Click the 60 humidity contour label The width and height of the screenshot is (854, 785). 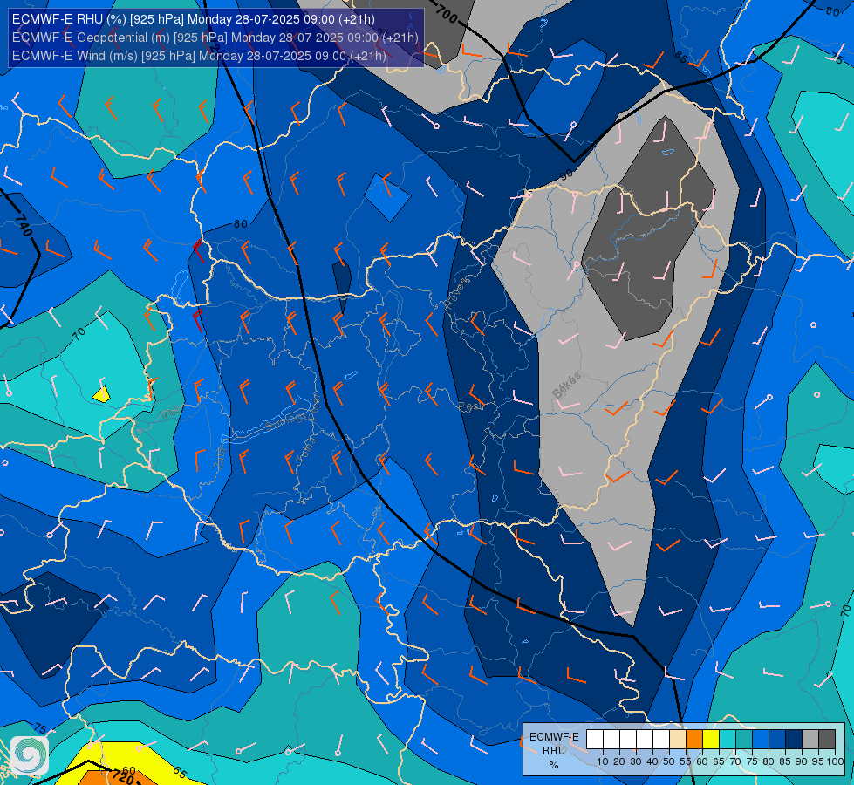tap(128, 770)
